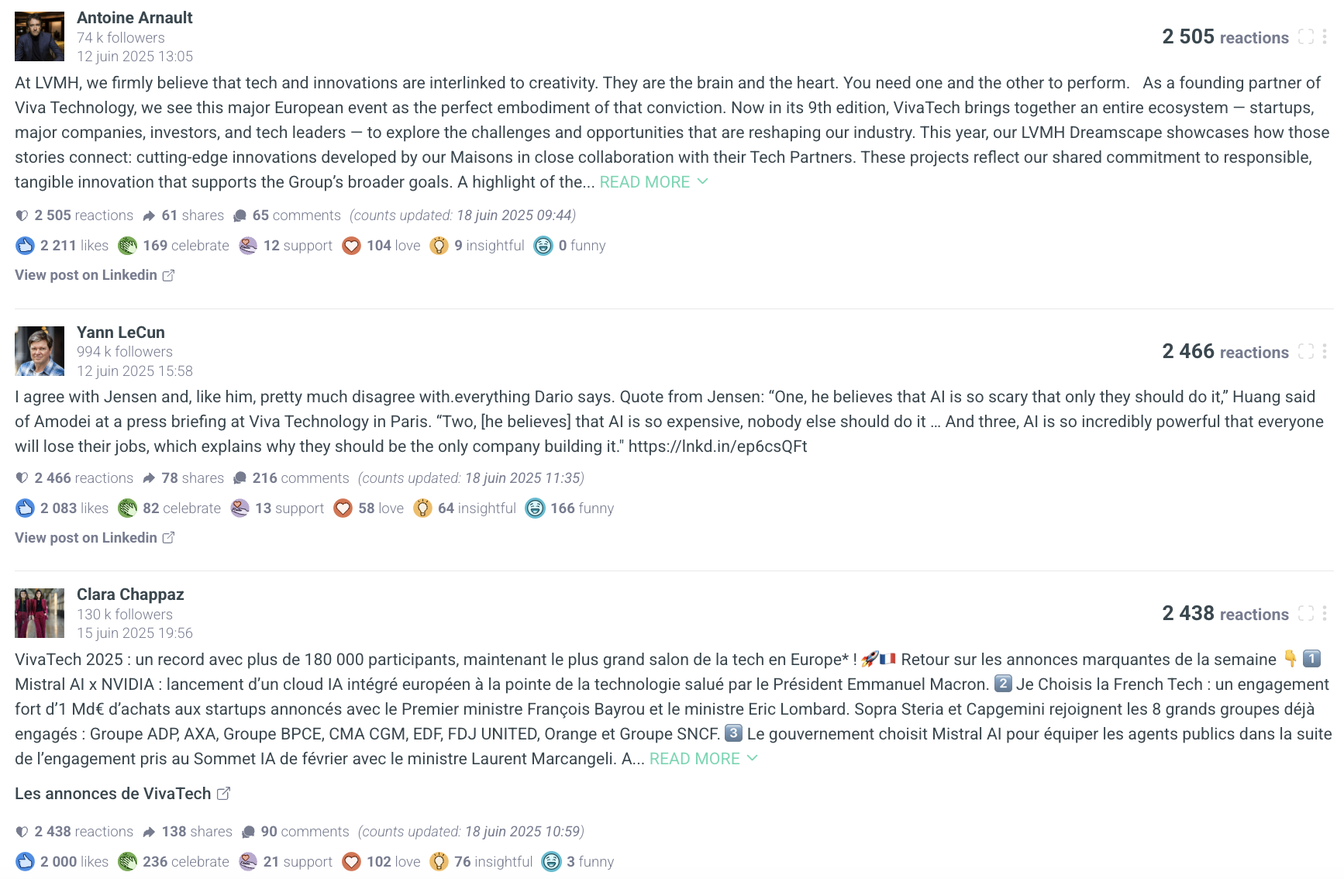
Task: Open the three-dot menu on Yann LeCun's post
Action: (1325, 351)
